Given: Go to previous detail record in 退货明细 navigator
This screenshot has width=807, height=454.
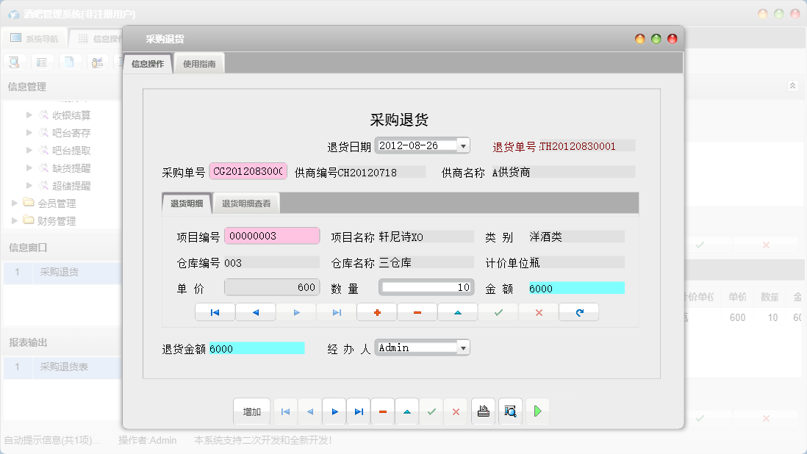Looking at the screenshot, I should tap(256, 312).
